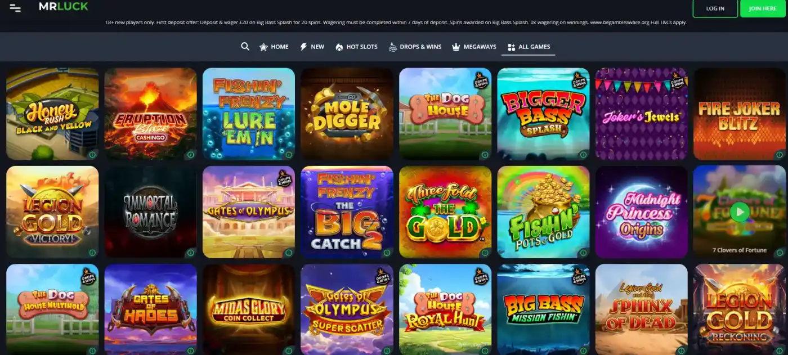Screen dimensions: 788x355
Task: Show info for Fishin' Frenzy The Big Catch 2
Action: click(x=387, y=253)
